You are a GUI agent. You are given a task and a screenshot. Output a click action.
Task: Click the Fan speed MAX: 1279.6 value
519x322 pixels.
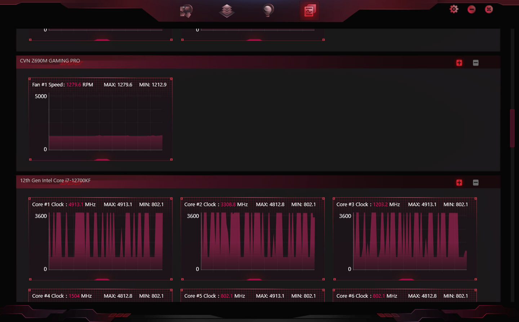coord(118,85)
